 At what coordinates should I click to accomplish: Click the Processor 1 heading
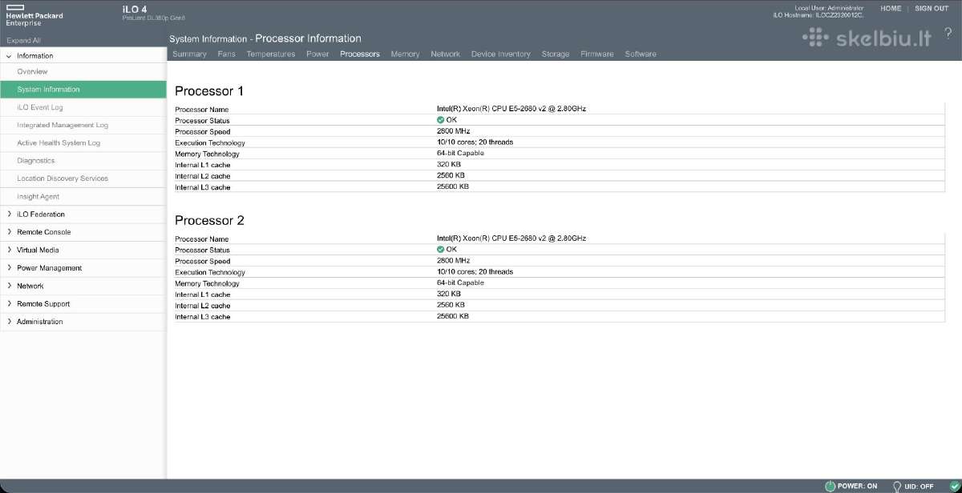[209, 90]
